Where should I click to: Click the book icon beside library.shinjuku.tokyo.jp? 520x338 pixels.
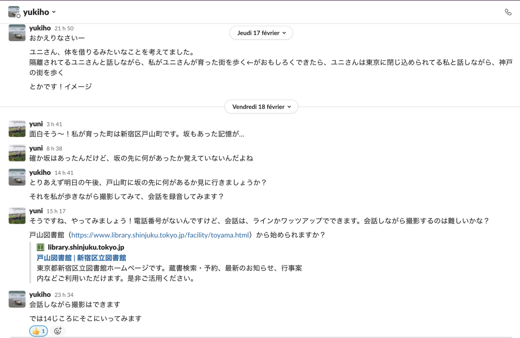(40, 247)
